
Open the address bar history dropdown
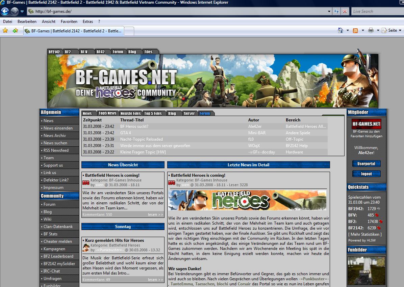click(329, 11)
